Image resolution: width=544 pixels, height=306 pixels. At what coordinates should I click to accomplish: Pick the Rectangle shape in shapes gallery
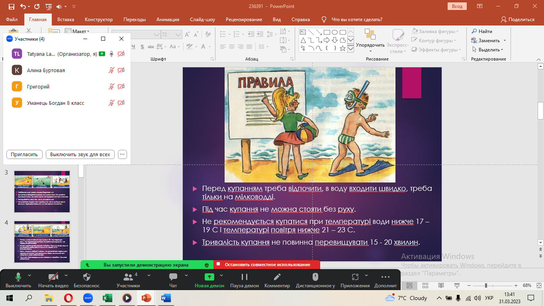coord(327,32)
